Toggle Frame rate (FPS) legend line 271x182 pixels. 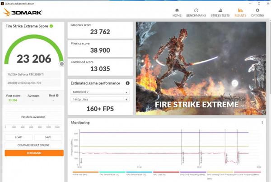click(x=85, y=173)
